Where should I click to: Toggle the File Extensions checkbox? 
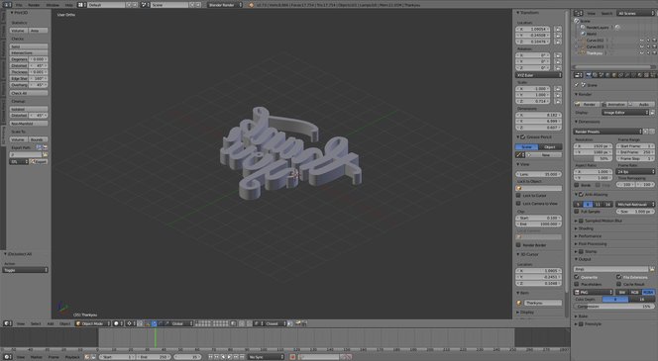618,277
